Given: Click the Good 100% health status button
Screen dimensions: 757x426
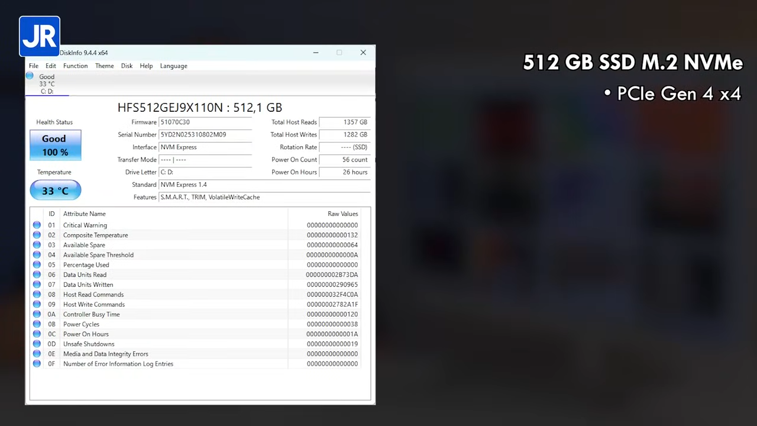Looking at the screenshot, I should (54, 145).
